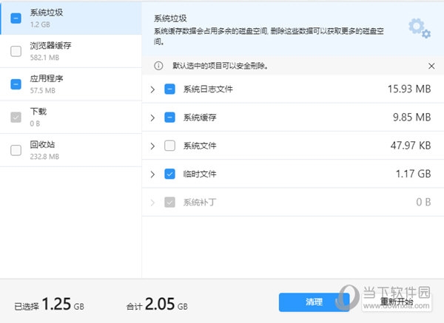Enable the 系统文件 checkbox
Screen dimensions: 444x323
169,146
